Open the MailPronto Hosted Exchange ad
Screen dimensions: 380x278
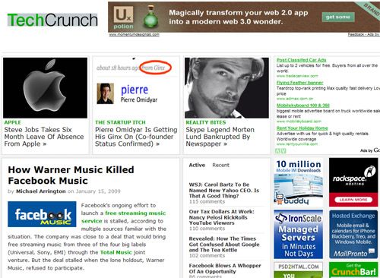pos(353,234)
